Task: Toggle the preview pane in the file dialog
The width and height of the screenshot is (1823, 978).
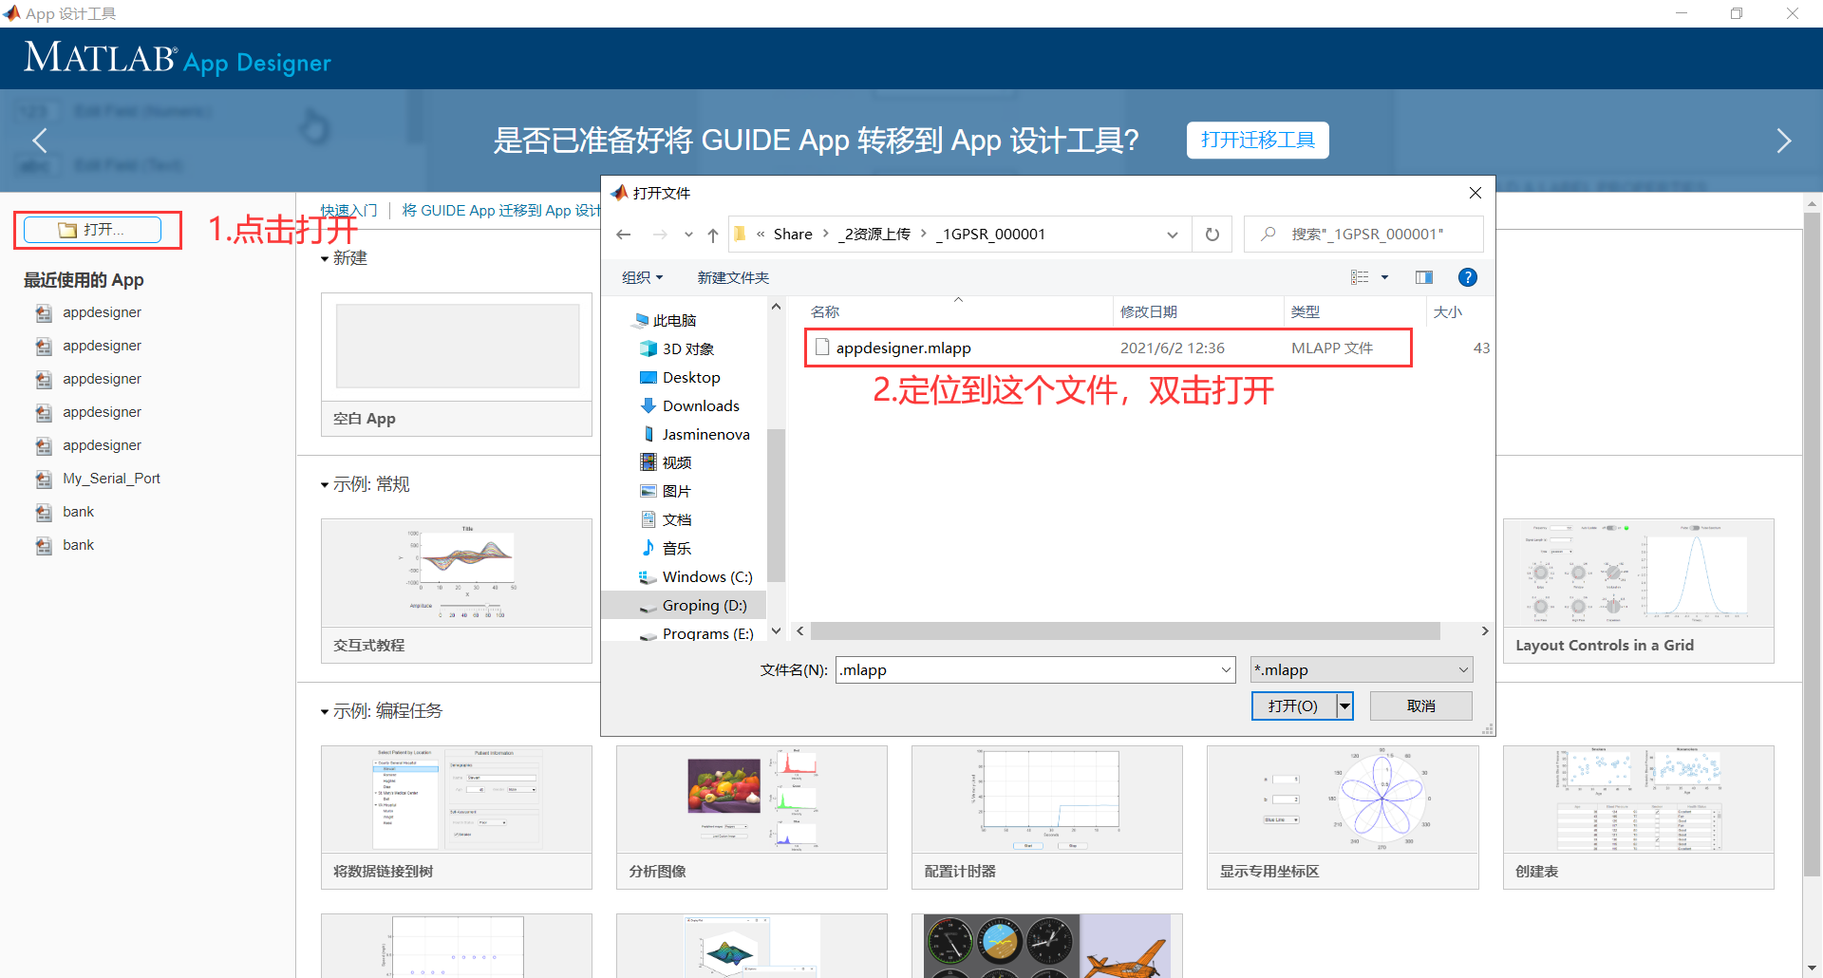Action: (1423, 276)
